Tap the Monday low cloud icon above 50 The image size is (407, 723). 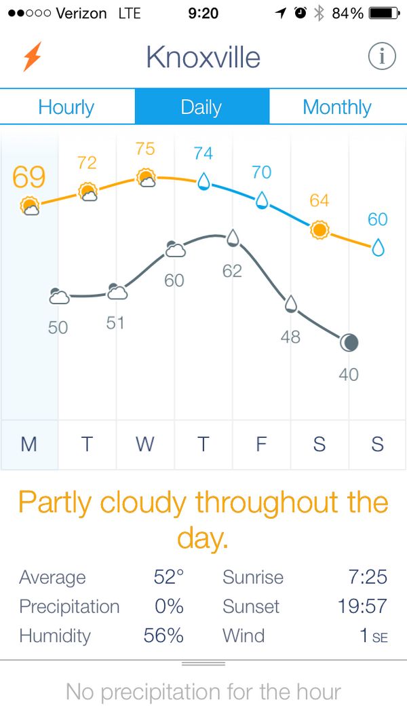click(x=58, y=296)
